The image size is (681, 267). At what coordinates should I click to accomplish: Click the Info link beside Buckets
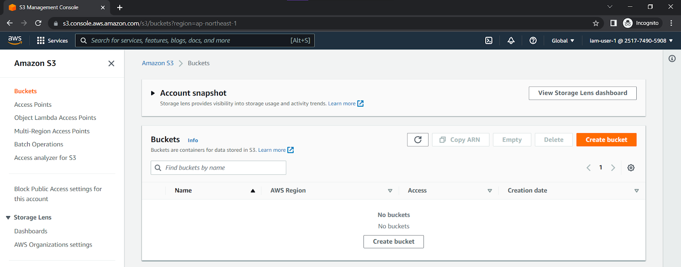[x=193, y=140]
